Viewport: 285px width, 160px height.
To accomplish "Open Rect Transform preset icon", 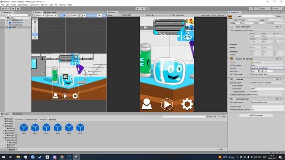I will coord(280,27).
